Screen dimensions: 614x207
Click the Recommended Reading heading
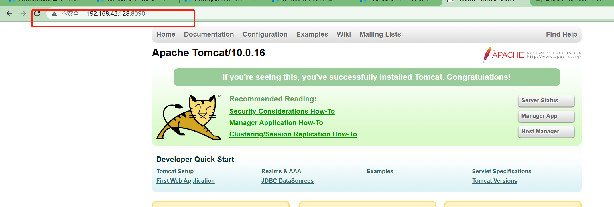[273, 99]
